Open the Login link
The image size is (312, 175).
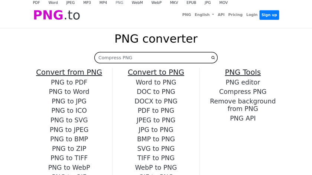coord(251,15)
